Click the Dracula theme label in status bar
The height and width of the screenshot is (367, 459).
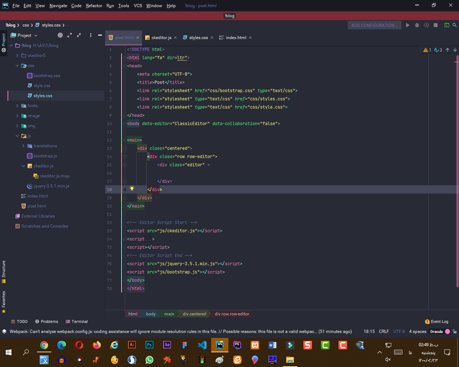point(436,332)
